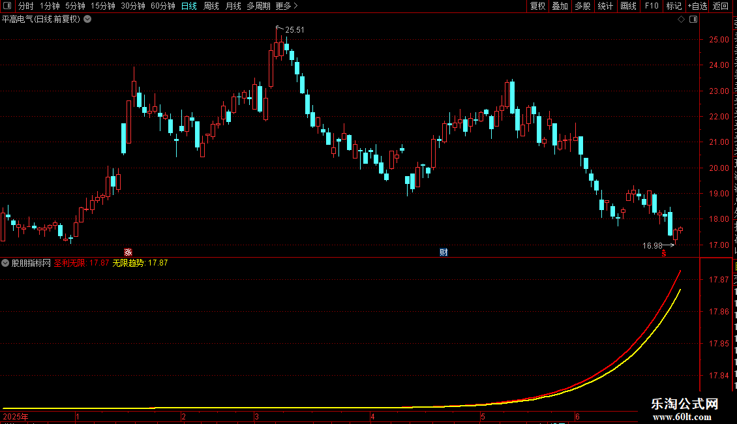Click the 平高电气(日线.前复权) chart title
Image resolution: width=737 pixels, height=424 pixels.
(41, 20)
